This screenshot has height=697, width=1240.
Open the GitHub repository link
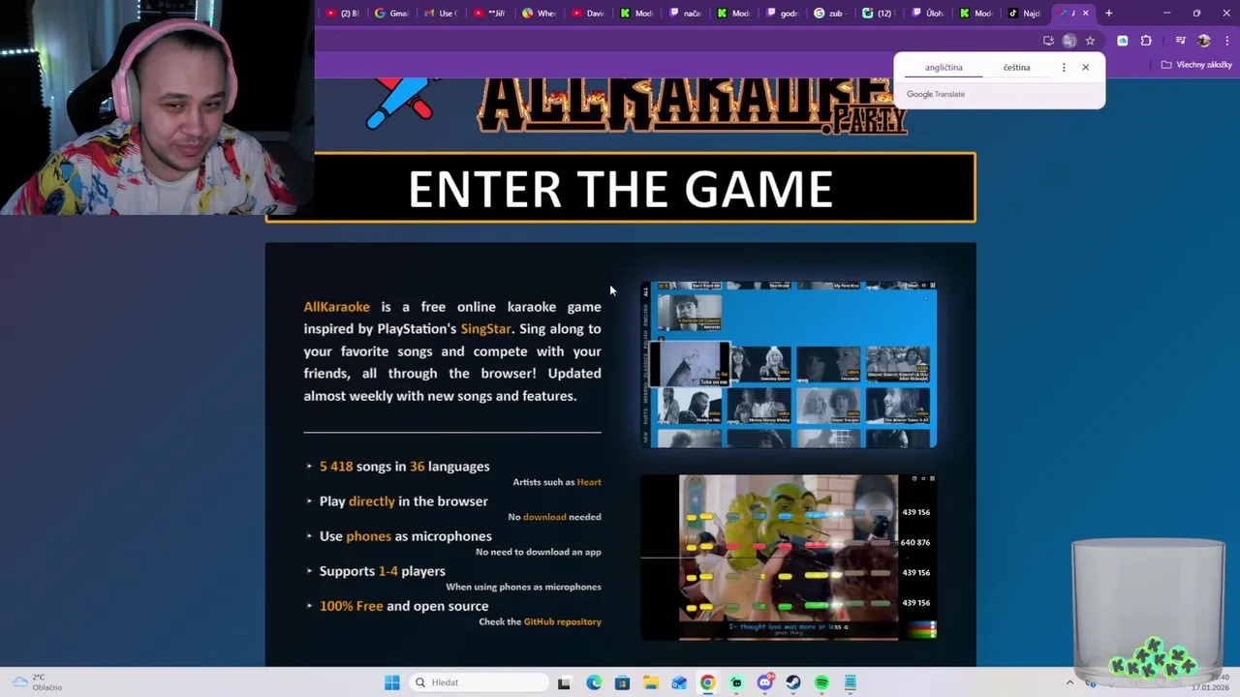point(562,621)
